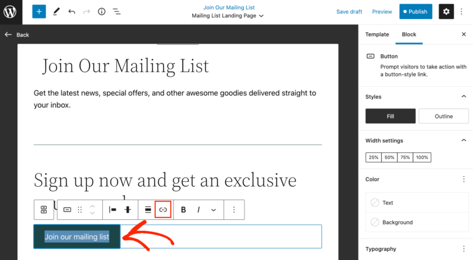Screen dimensions: 473x260
Task: Grab the block drag handle
Action: tap(79, 209)
